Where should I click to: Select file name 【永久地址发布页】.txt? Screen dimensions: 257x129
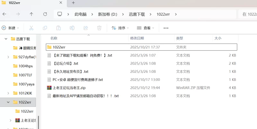71,72
